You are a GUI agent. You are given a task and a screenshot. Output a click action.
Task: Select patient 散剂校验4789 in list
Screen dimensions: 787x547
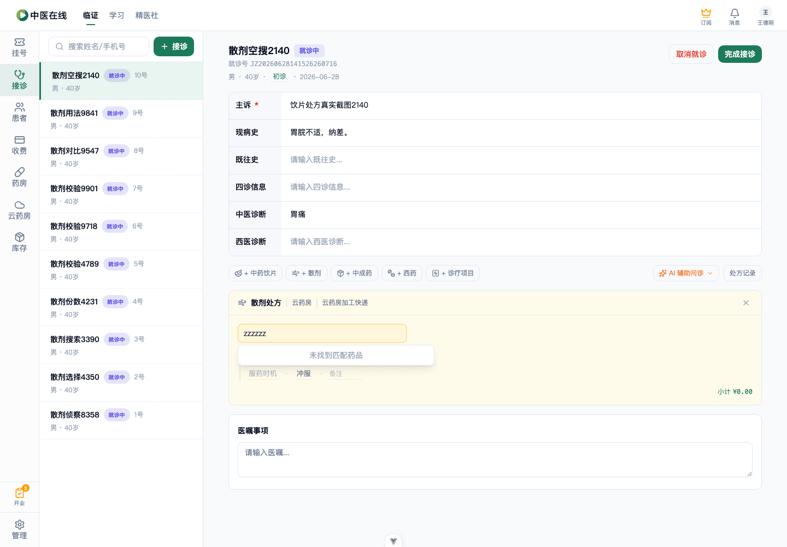(x=121, y=269)
